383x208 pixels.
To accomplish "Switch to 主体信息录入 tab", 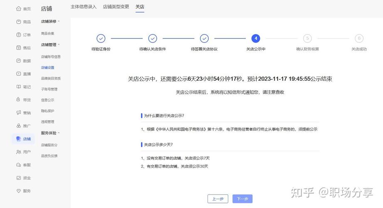I will point(84,7).
